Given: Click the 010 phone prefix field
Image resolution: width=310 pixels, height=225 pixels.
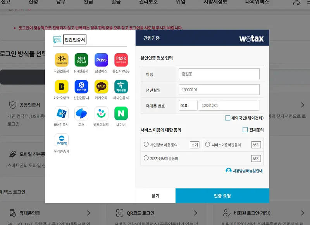Looking at the screenshot, I should [x=188, y=105].
